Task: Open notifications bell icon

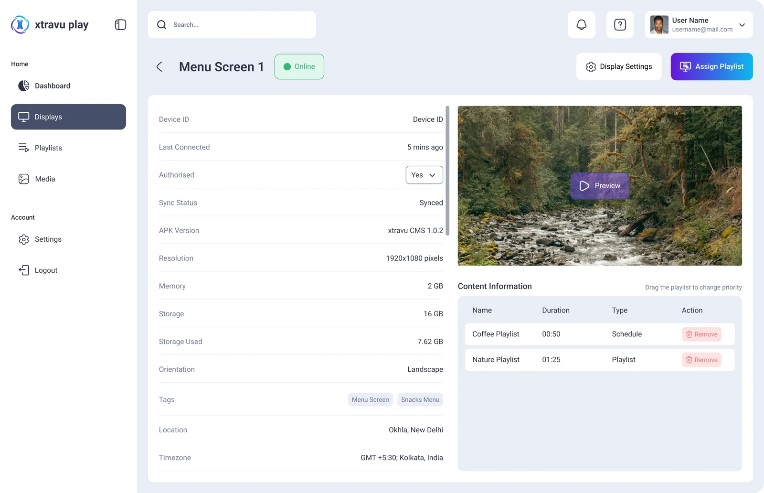Action: point(581,25)
